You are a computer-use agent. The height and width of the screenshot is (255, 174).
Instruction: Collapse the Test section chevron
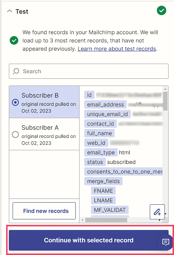pos(10,11)
